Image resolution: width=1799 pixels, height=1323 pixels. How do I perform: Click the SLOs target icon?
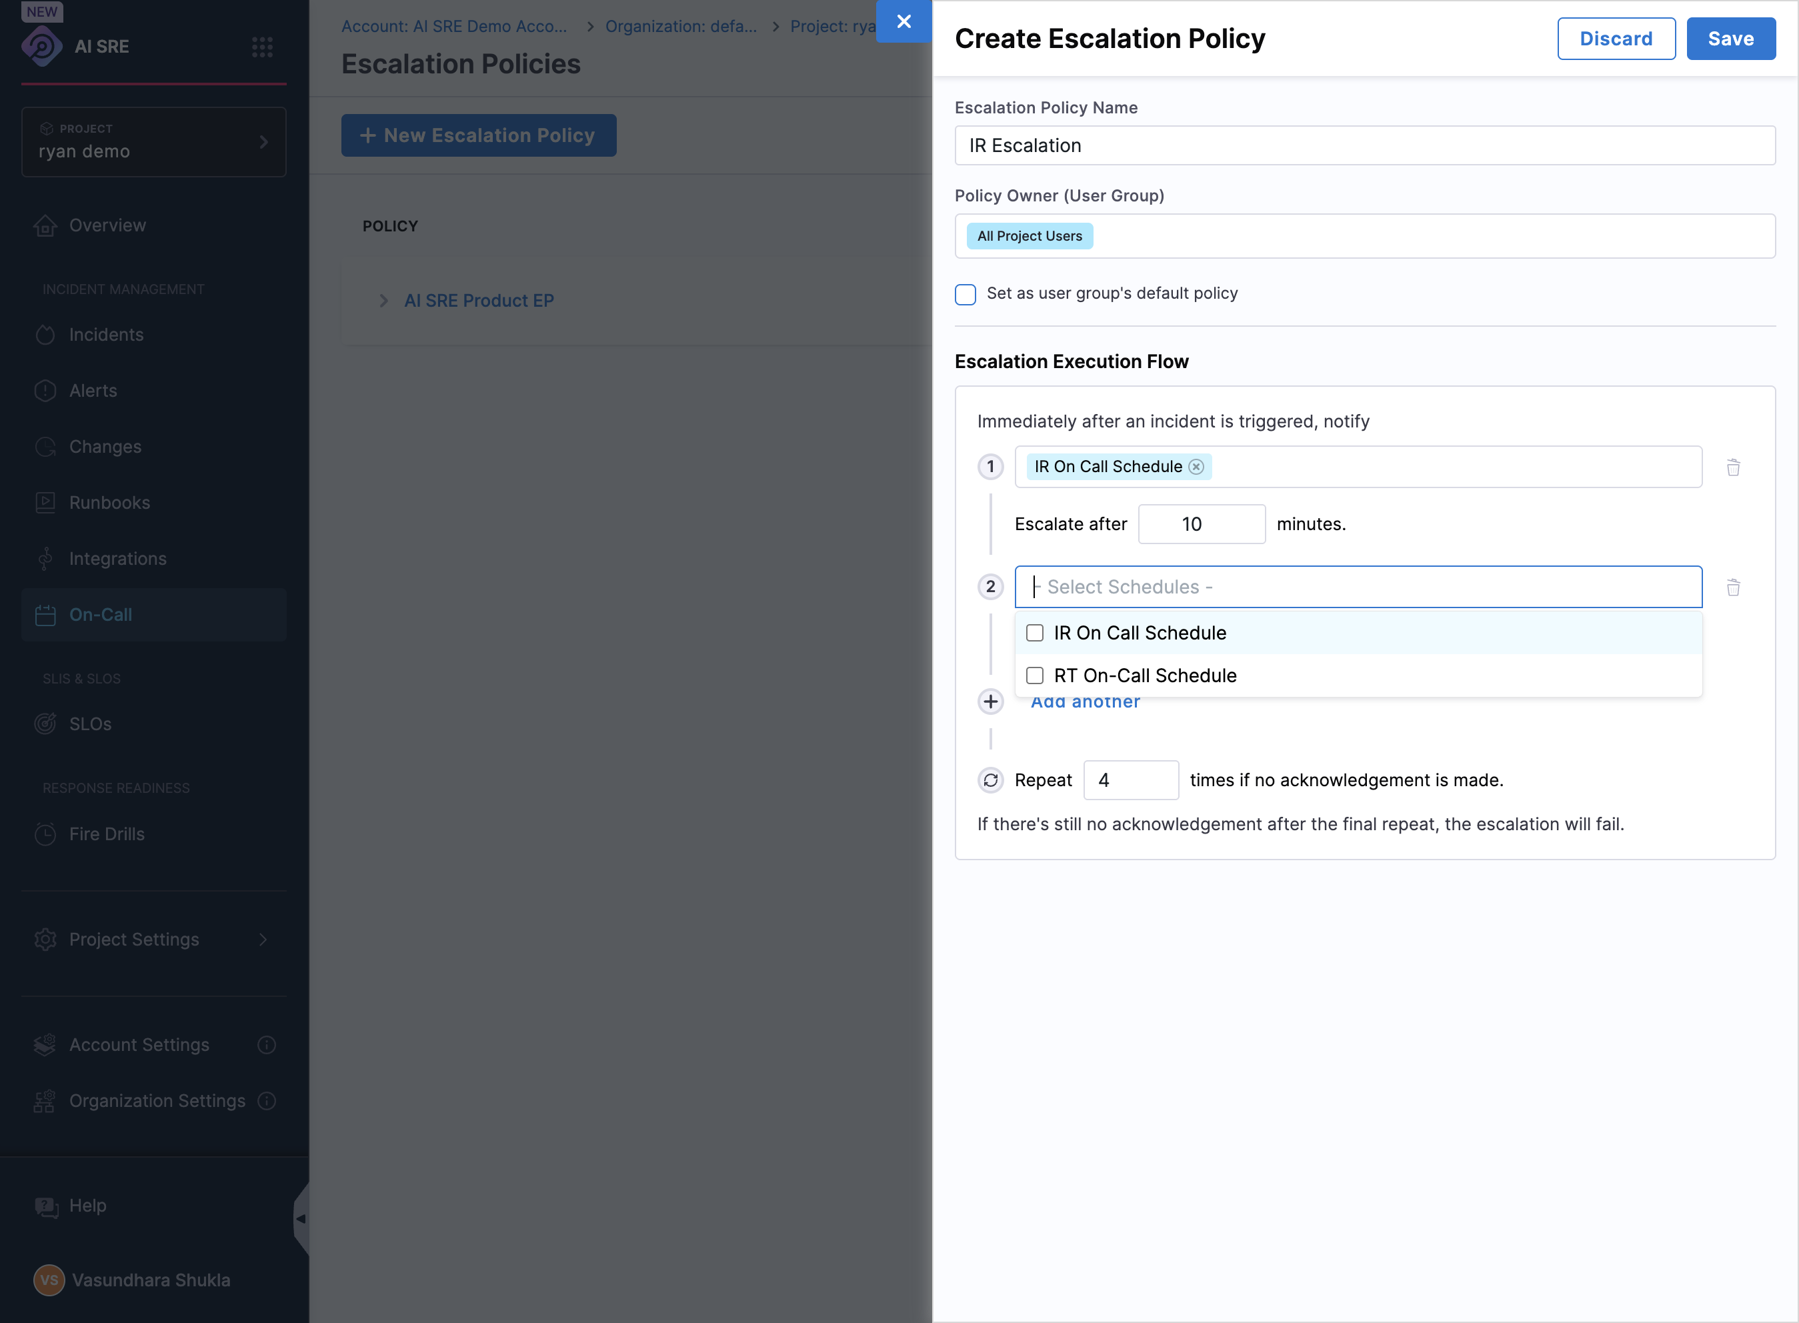coord(45,724)
